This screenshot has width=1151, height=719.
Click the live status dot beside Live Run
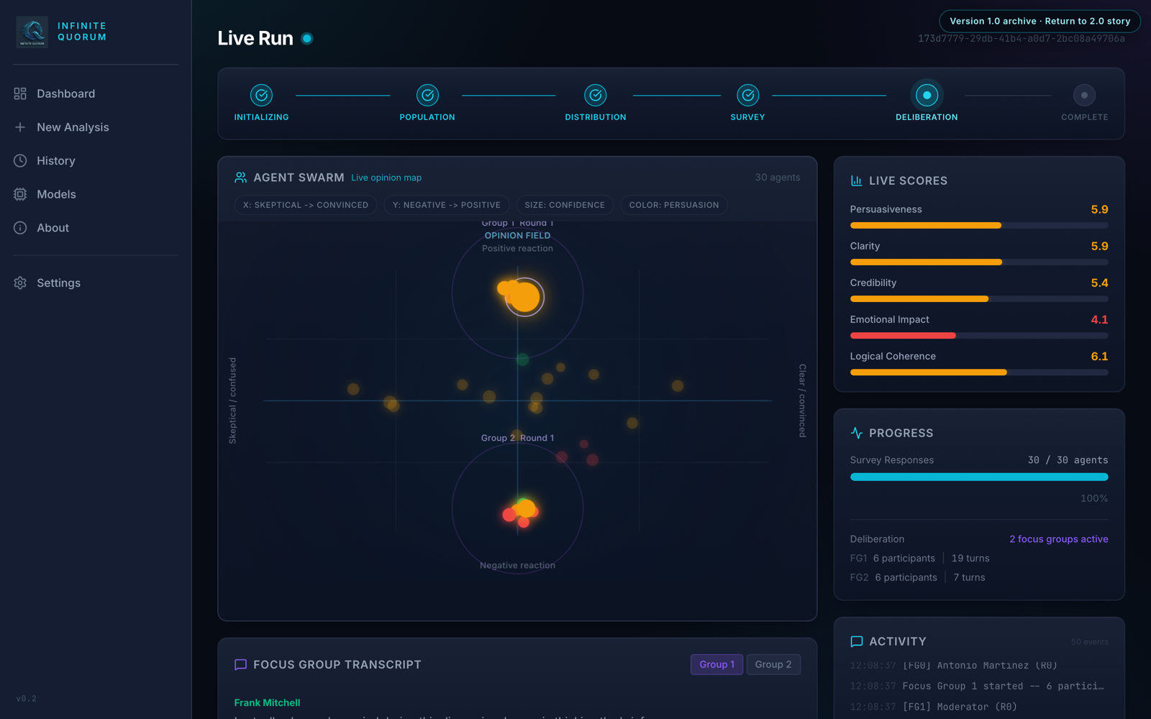pyautogui.click(x=307, y=39)
